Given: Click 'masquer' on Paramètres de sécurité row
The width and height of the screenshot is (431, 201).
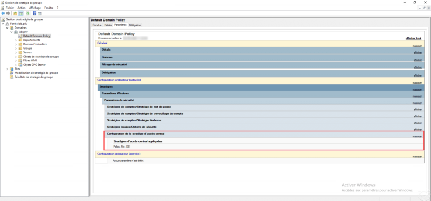Looking at the screenshot, I should point(417,103).
